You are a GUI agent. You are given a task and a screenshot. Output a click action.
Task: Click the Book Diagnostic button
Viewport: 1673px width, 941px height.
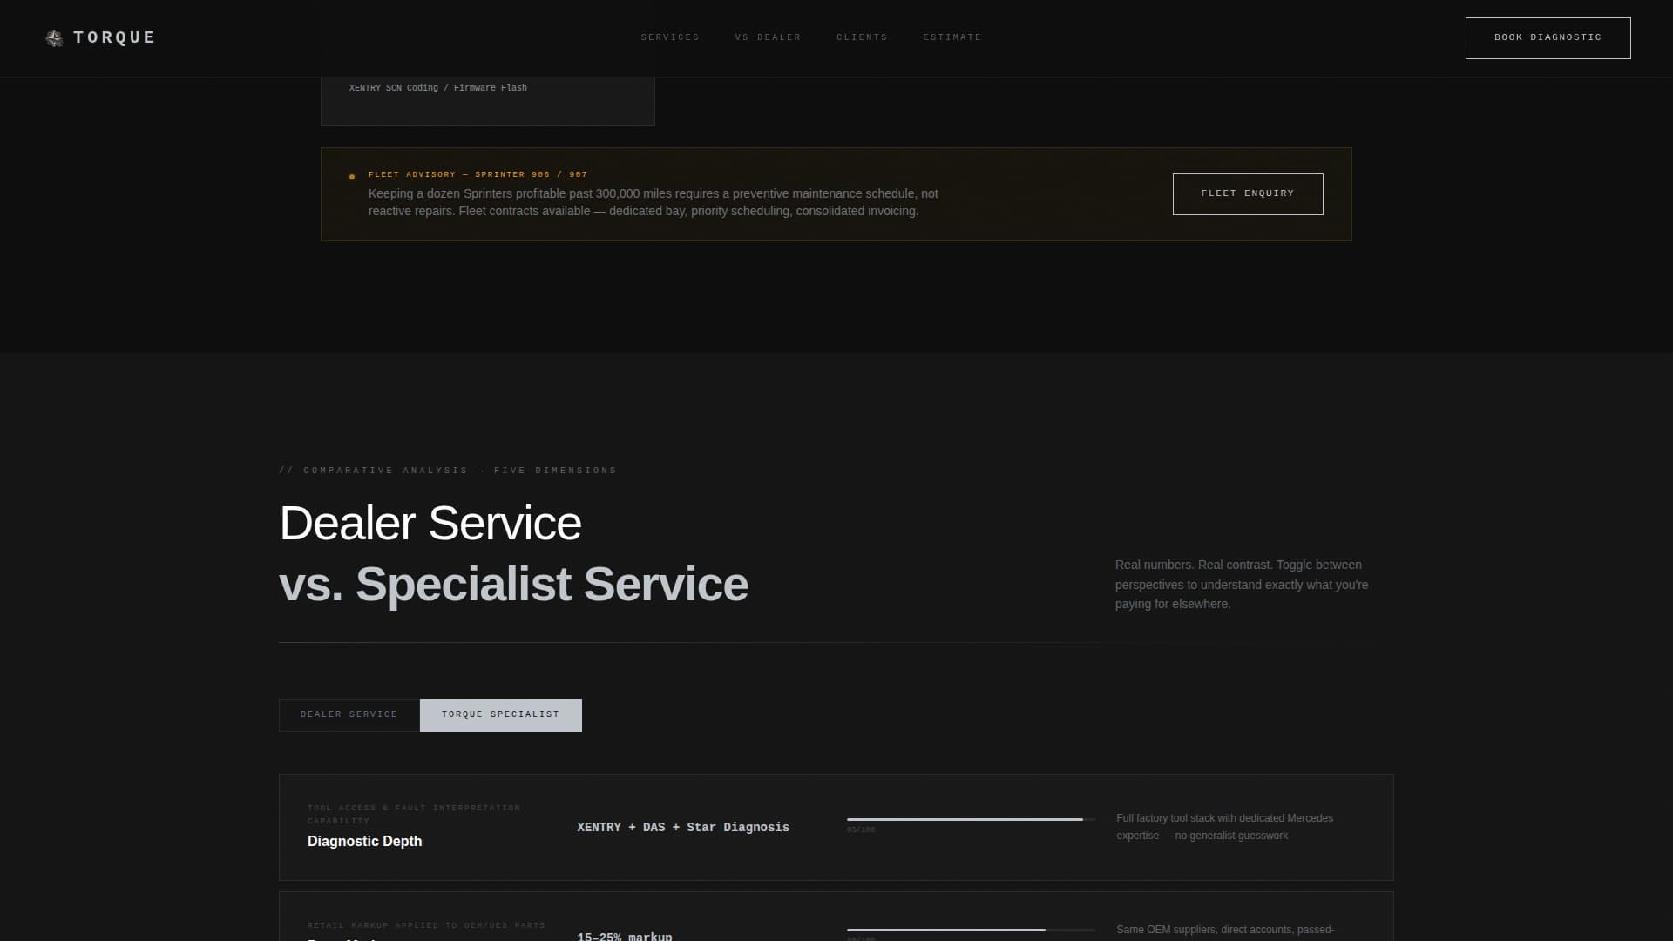coord(1548,38)
